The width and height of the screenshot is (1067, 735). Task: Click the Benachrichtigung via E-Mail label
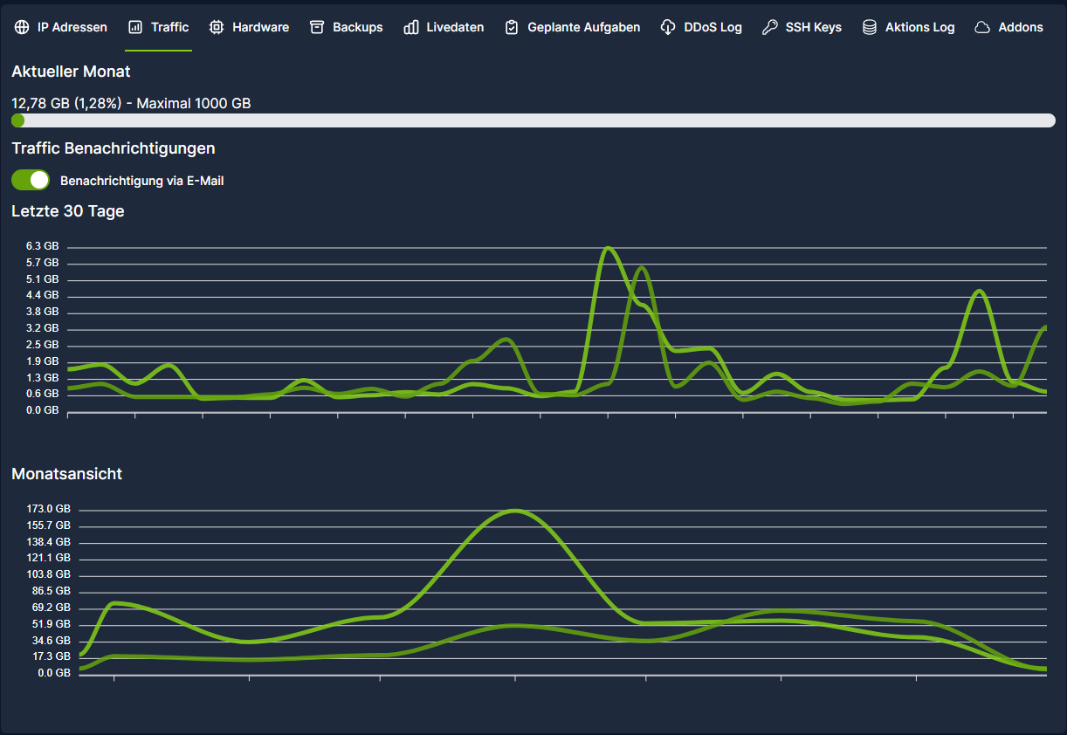(x=142, y=181)
